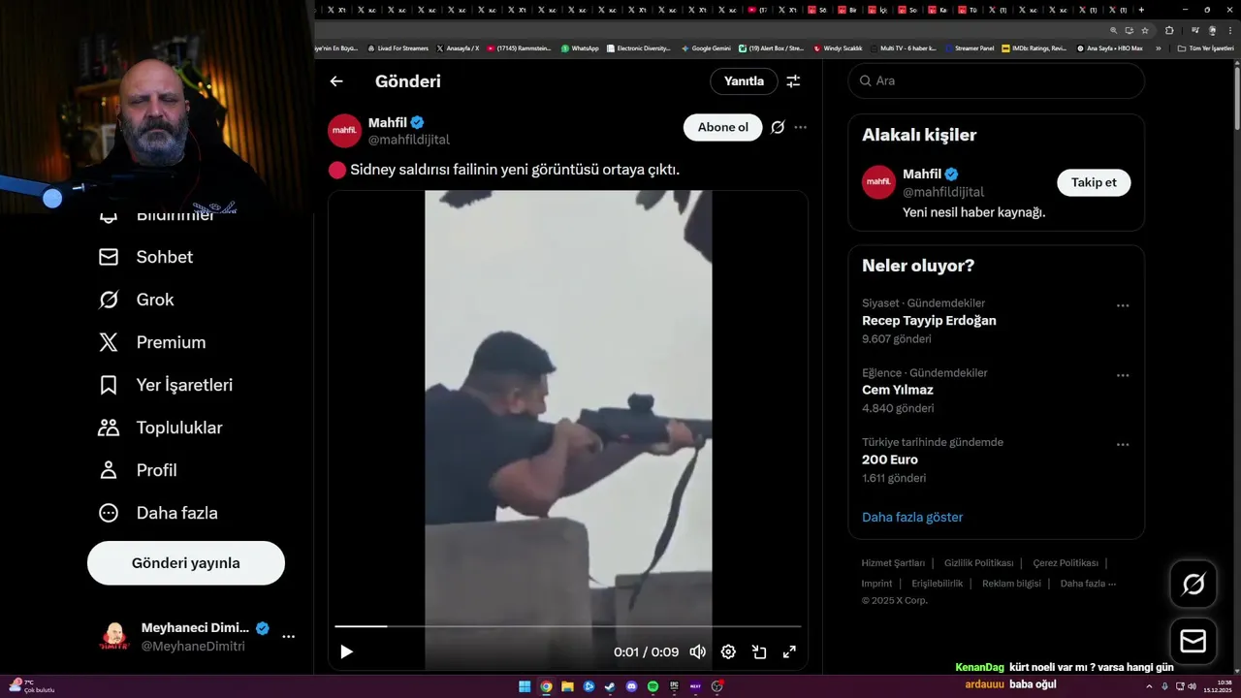The width and height of the screenshot is (1241, 698).
Task: Open File Explorer from the taskbar
Action: 567,686
